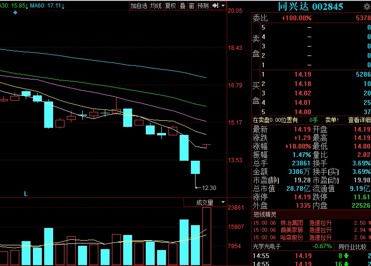Open the 预测 forecast item

point(203,6)
